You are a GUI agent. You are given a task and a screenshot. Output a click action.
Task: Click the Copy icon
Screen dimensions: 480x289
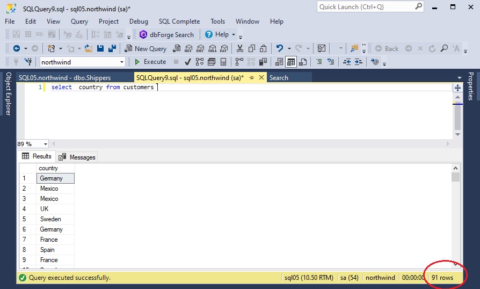(252, 48)
